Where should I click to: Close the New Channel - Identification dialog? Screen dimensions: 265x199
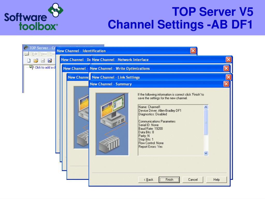(x=193, y=51)
